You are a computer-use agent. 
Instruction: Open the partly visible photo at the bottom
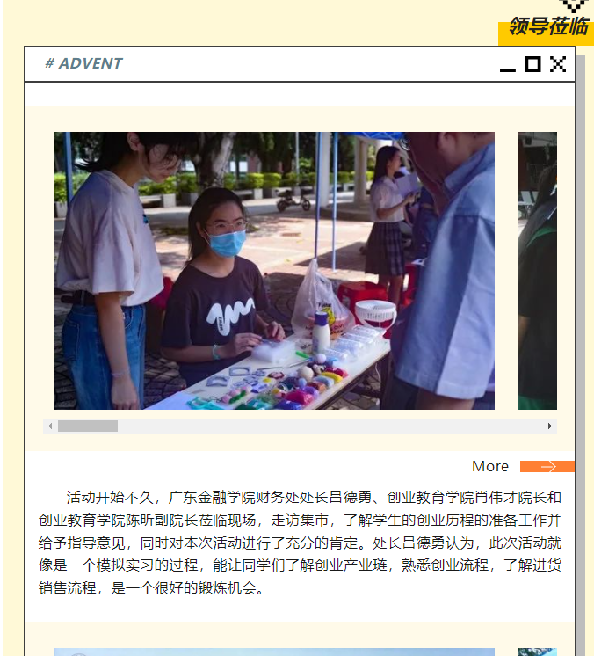click(274, 652)
